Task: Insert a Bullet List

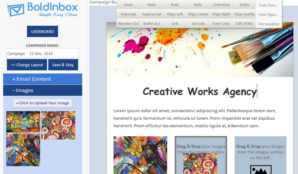Action: [x=152, y=24]
